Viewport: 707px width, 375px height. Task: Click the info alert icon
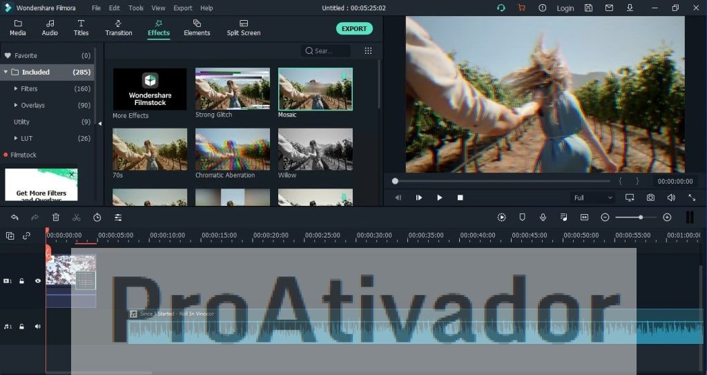click(x=542, y=8)
